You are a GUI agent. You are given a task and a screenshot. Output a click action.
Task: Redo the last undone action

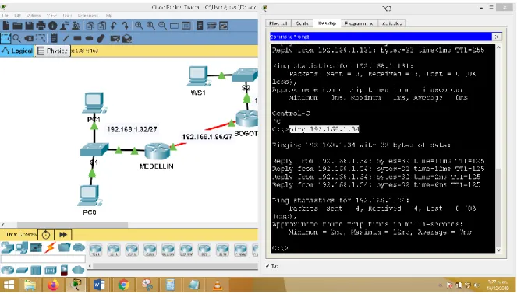[125, 26]
